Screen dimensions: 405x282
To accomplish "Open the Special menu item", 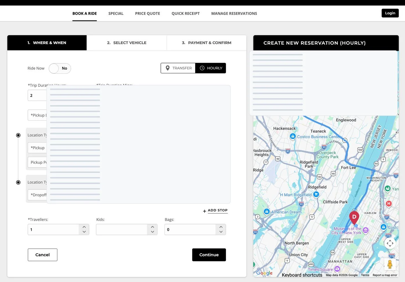I will tap(116, 14).
